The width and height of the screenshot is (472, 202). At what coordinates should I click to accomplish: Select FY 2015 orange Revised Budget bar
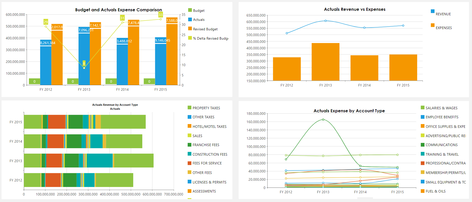(172, 51)
